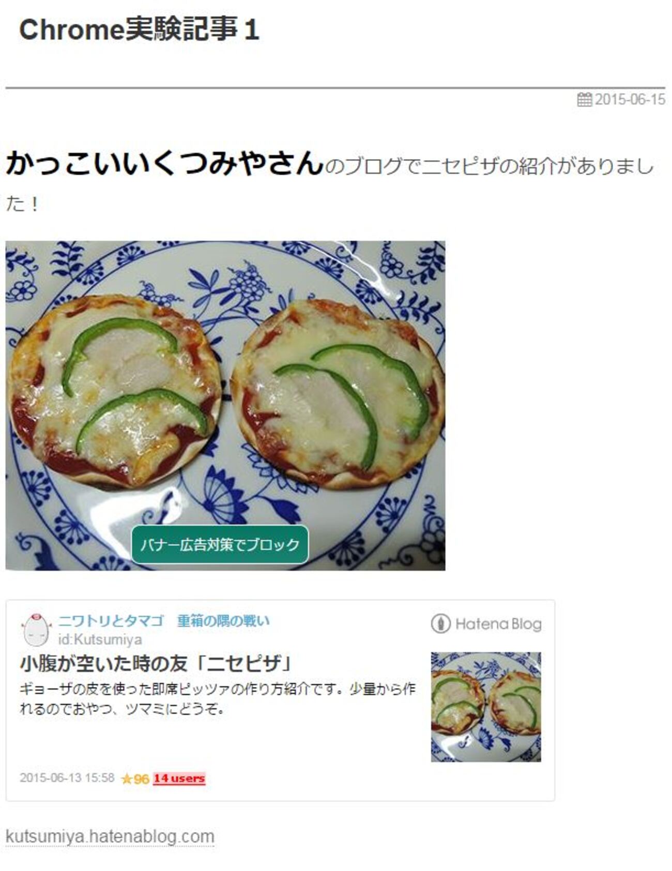Open the kutsumiya.hatenablog.com link

point(110,836)
